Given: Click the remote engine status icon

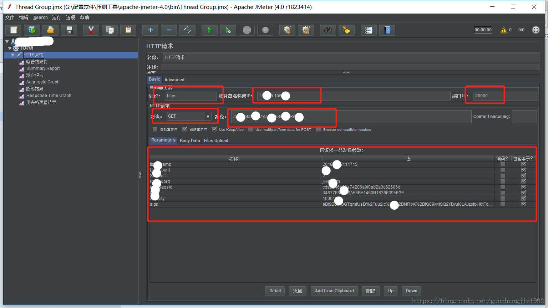Looking at the screenshot, I should point(536,30).
